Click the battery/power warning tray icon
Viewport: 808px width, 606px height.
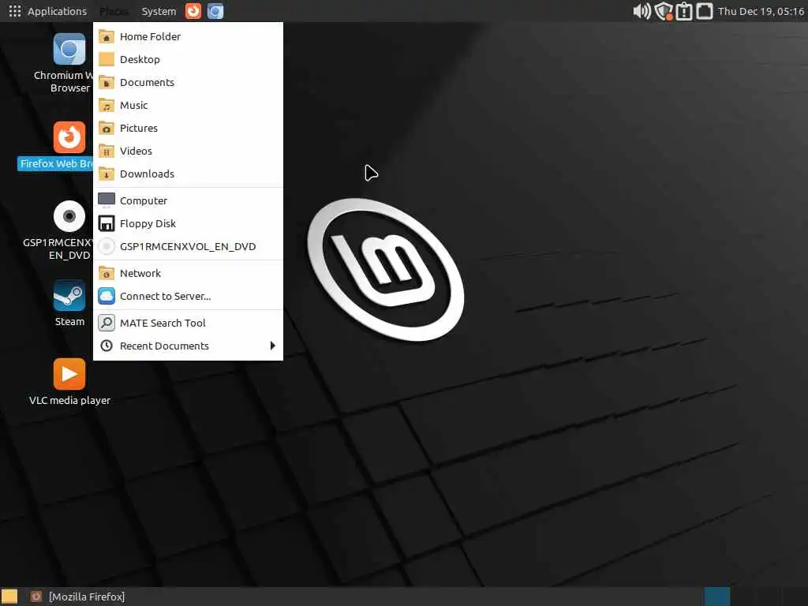pos(684,11)
